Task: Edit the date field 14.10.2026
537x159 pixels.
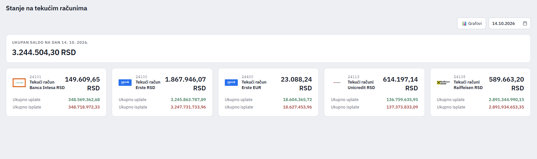Action: 509,23
